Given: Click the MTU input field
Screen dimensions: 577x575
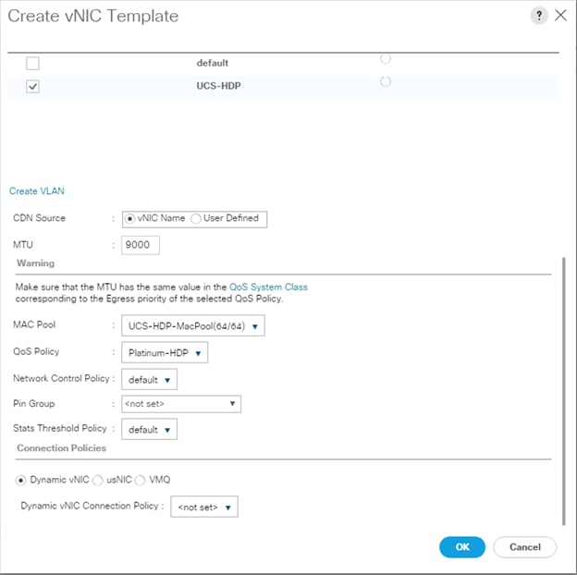Looking at the screenshot, I should [x=141, y=245].
